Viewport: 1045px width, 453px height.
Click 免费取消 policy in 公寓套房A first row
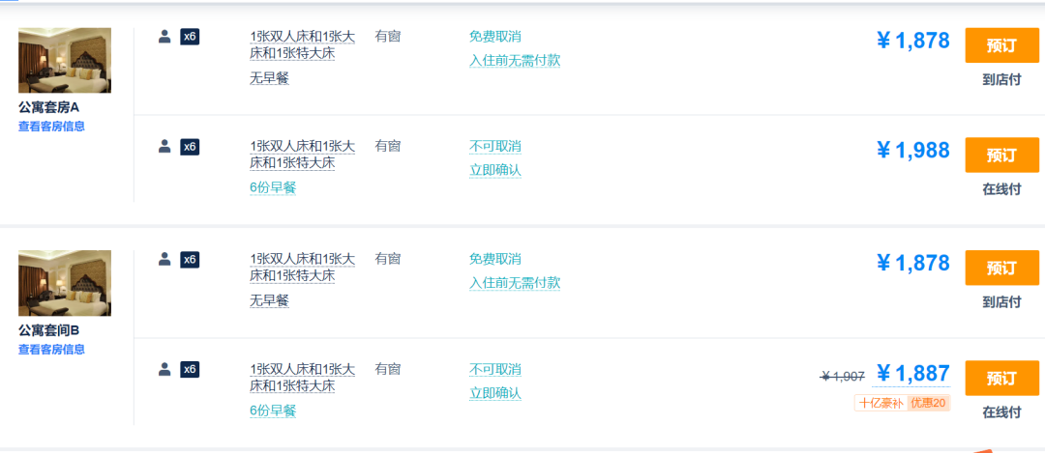pyautogui.click(x=495, y=37)
